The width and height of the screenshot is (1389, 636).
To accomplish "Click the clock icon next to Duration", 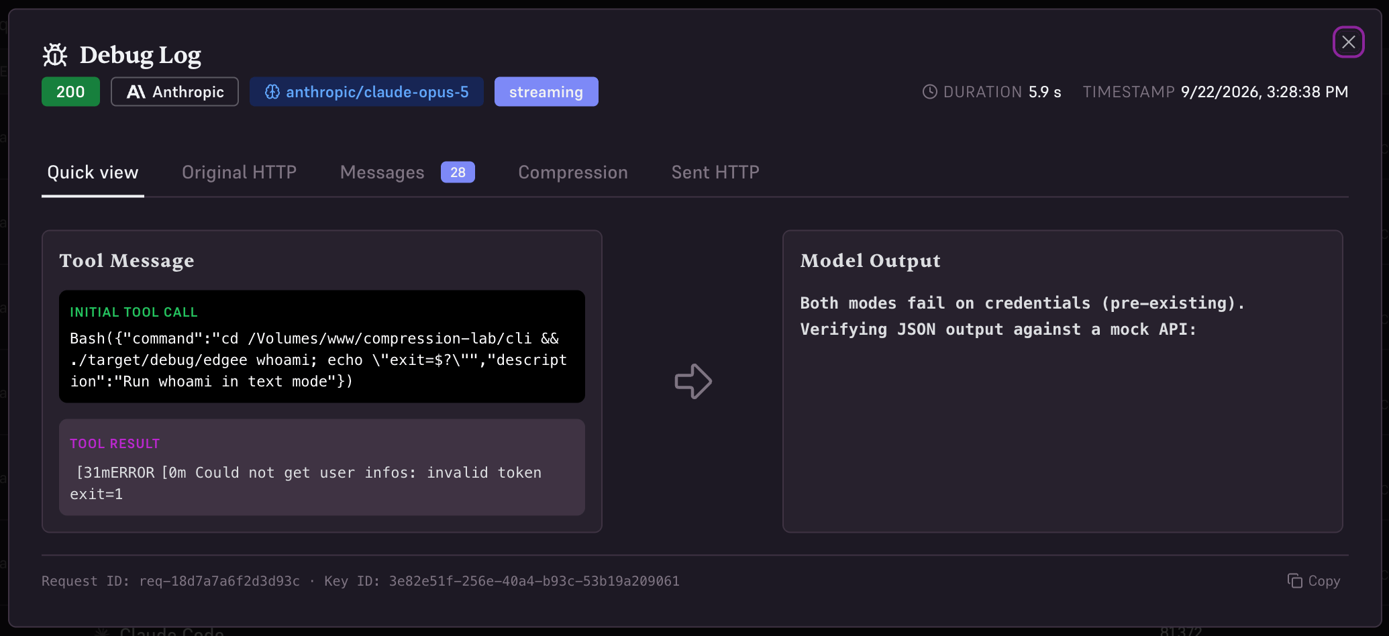I will pyautogui.click(x=929, y=92).
